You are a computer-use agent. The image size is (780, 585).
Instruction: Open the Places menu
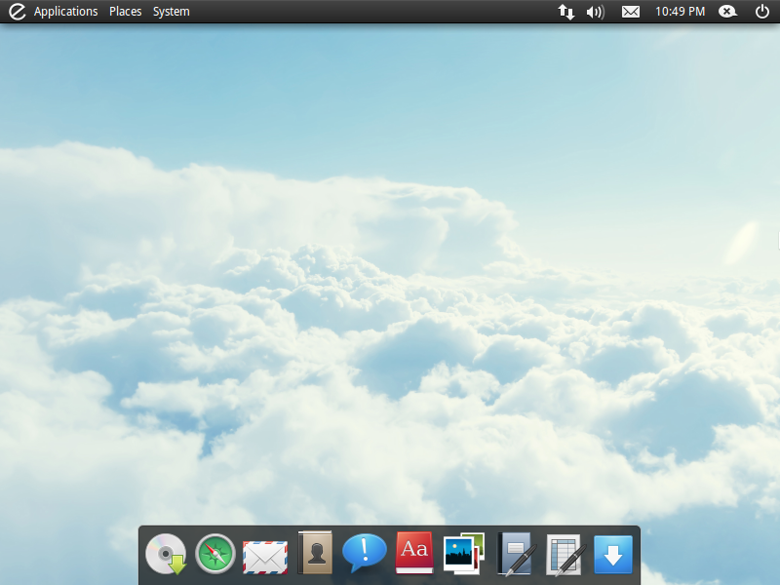pyautogui.click(x=126, y=12)
